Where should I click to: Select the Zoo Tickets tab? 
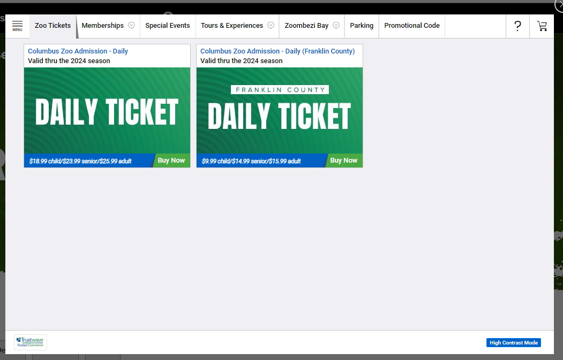point(53,26)
